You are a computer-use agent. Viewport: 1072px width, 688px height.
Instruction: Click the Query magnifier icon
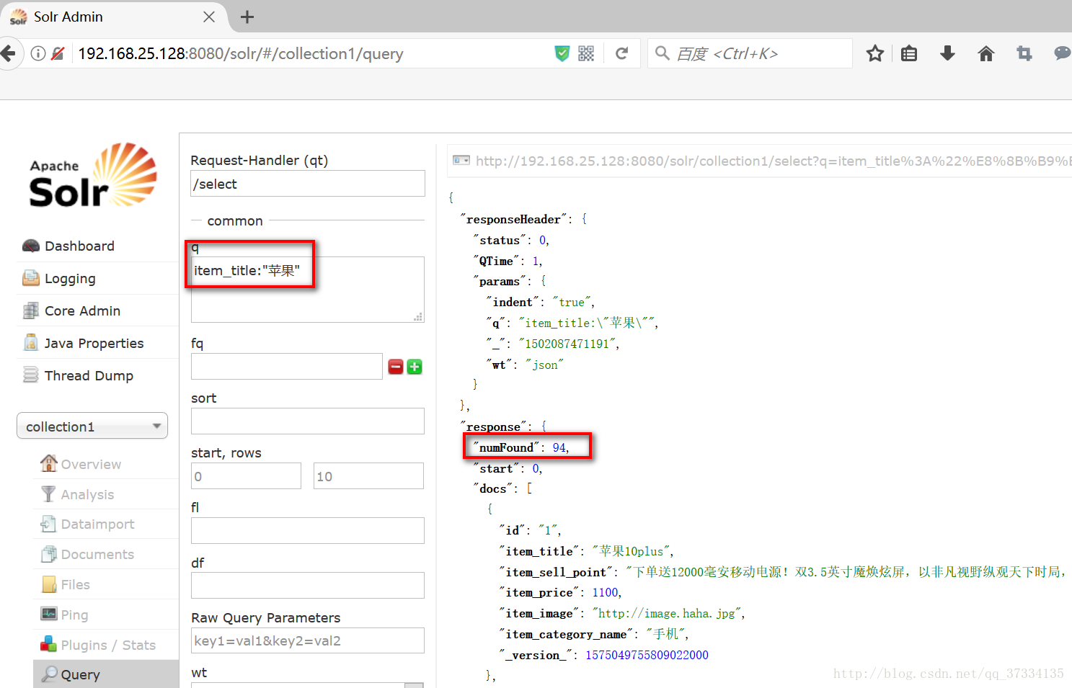click(x=50, y=674)
